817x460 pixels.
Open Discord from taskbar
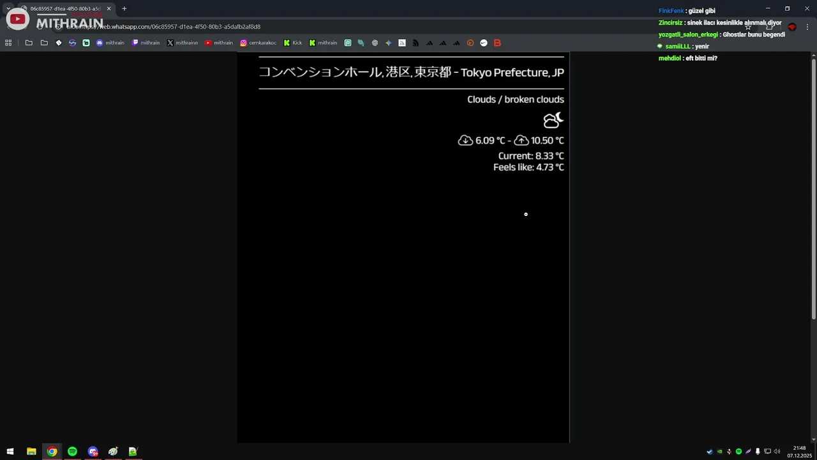[x=93, y=452]
